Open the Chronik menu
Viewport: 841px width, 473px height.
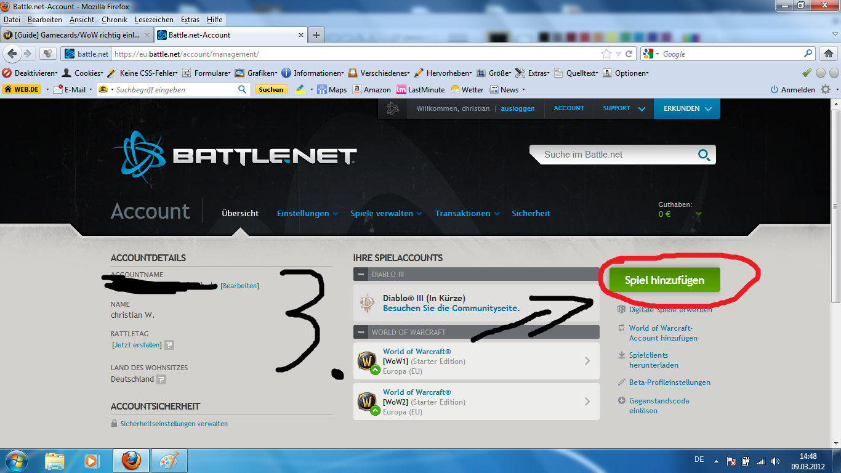[115, 20]
